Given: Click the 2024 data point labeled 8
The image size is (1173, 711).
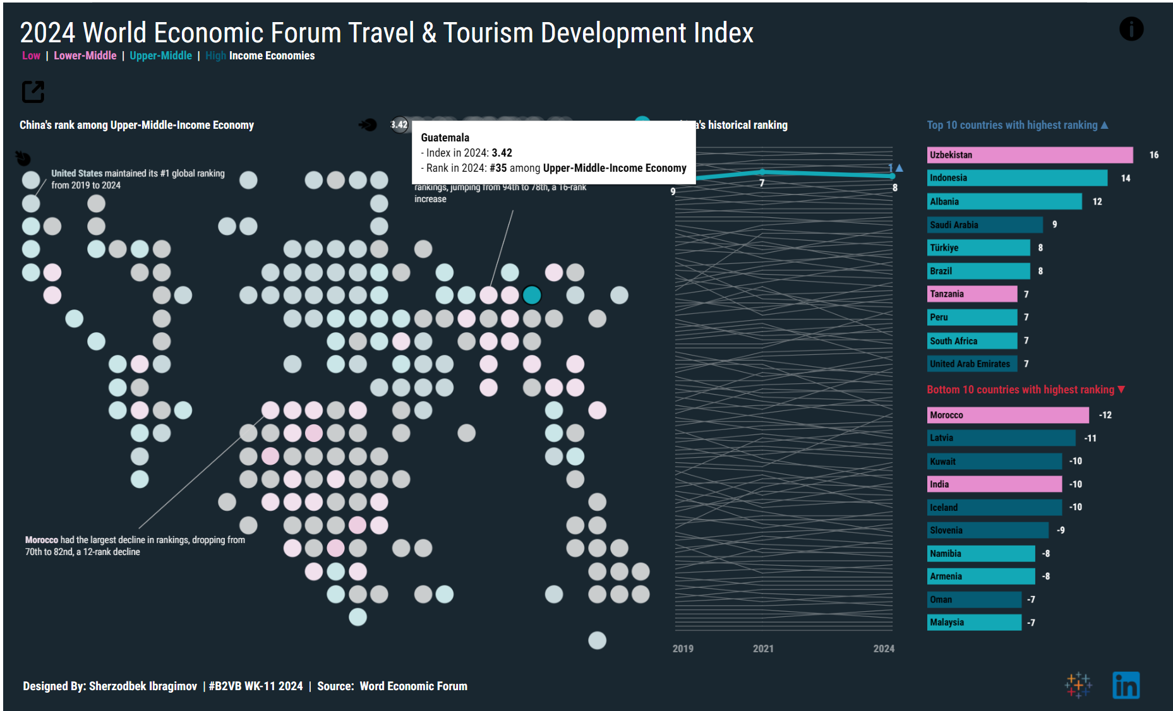Looking at the screenshot, I should click(892, 176).
